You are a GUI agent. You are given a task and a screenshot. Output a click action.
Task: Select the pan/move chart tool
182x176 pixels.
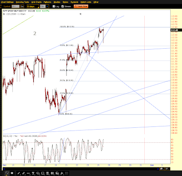(x=12, y=173)
